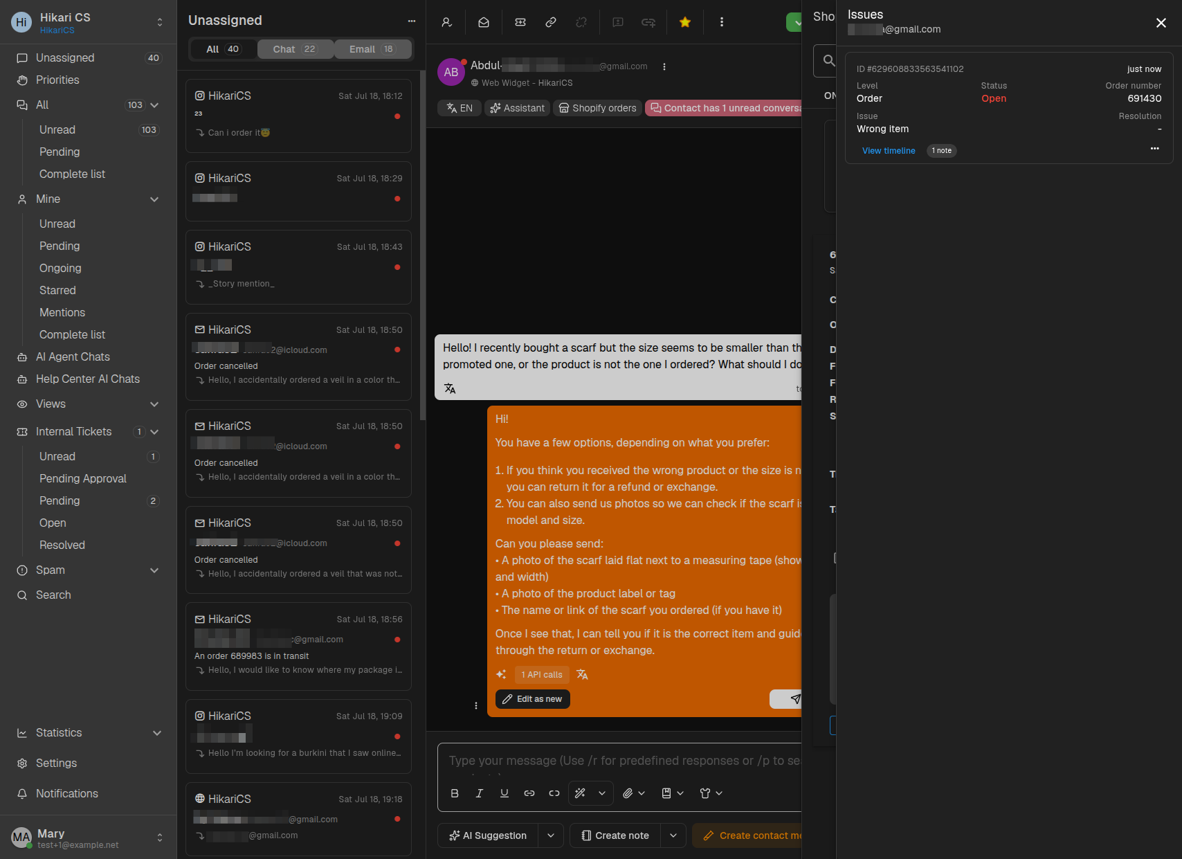This screenshot has height=859, width=1182.
Task: Click the View timeline link
Action: click(x=889, y=151)
